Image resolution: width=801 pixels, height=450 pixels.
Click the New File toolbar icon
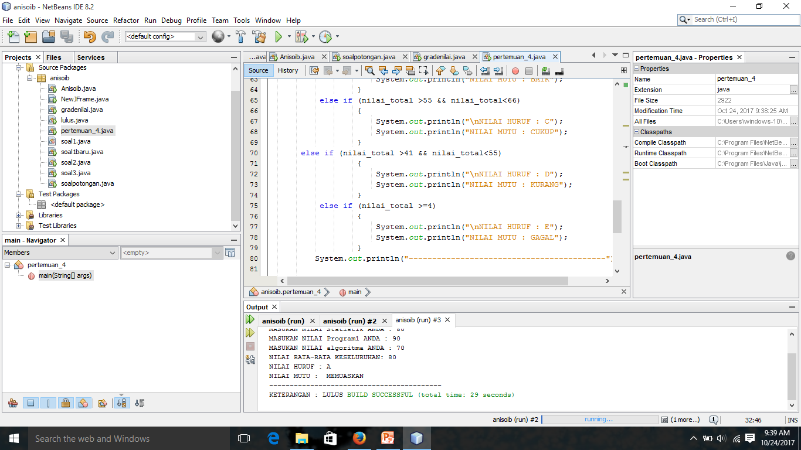(x=13, y=36)
